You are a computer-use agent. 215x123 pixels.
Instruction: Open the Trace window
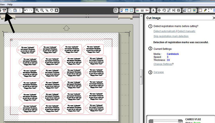185,10
